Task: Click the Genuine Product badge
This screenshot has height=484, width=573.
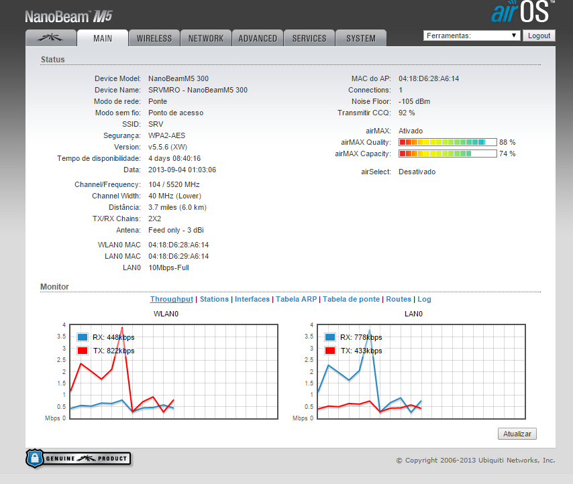Action: click(79, 459)
